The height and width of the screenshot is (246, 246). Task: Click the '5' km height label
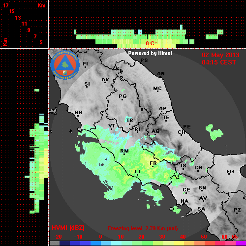click(x=41, y=42)
